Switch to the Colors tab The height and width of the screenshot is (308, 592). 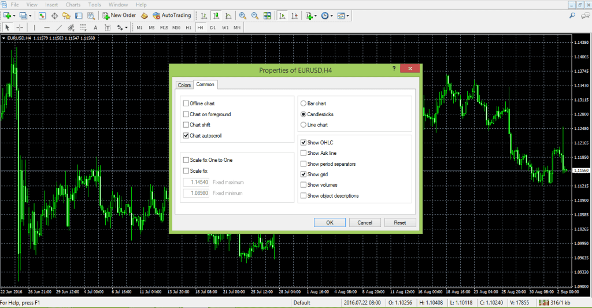[x=184, y=86]
